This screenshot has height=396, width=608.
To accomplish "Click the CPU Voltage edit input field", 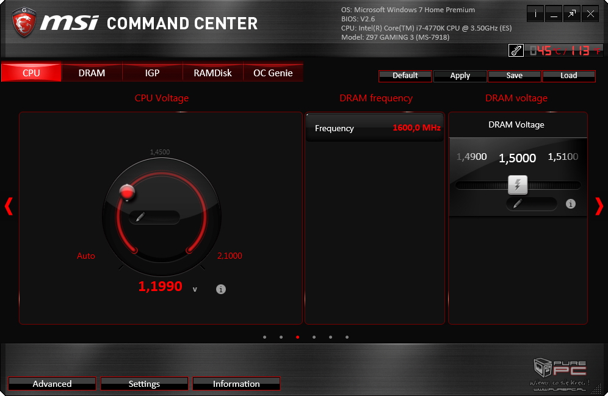I will (x=154, y=217).
